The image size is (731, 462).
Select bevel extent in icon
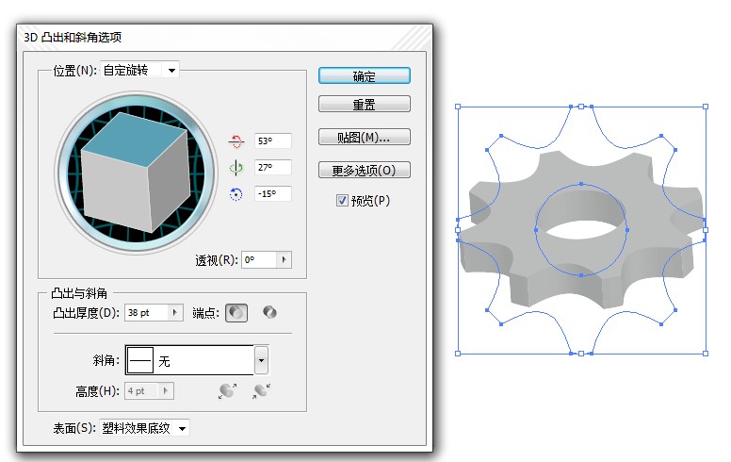tap(261, 390)
